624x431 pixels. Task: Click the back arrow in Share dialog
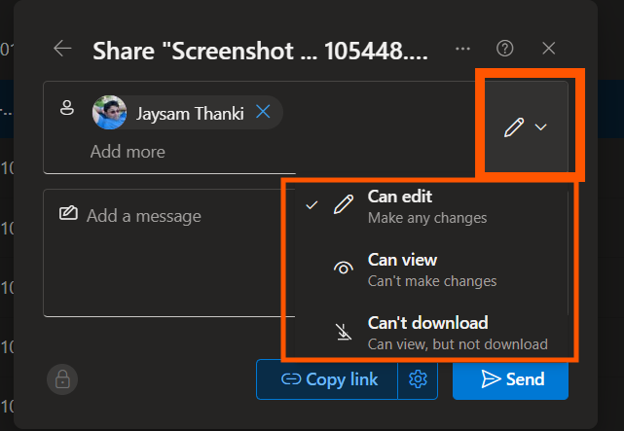tap(63, 49)
